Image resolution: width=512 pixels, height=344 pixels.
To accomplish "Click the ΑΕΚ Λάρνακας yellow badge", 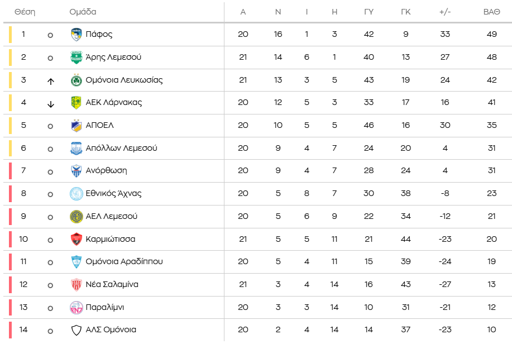I will coord(76,103).
